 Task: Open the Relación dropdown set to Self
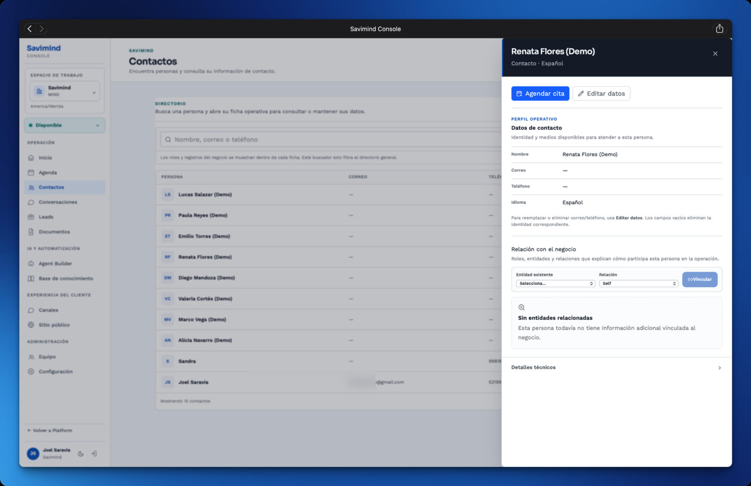(x=638, y=284)
